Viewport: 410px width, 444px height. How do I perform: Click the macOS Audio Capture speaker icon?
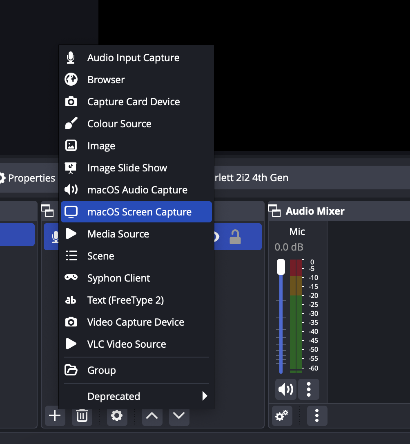tap(71, 189)
